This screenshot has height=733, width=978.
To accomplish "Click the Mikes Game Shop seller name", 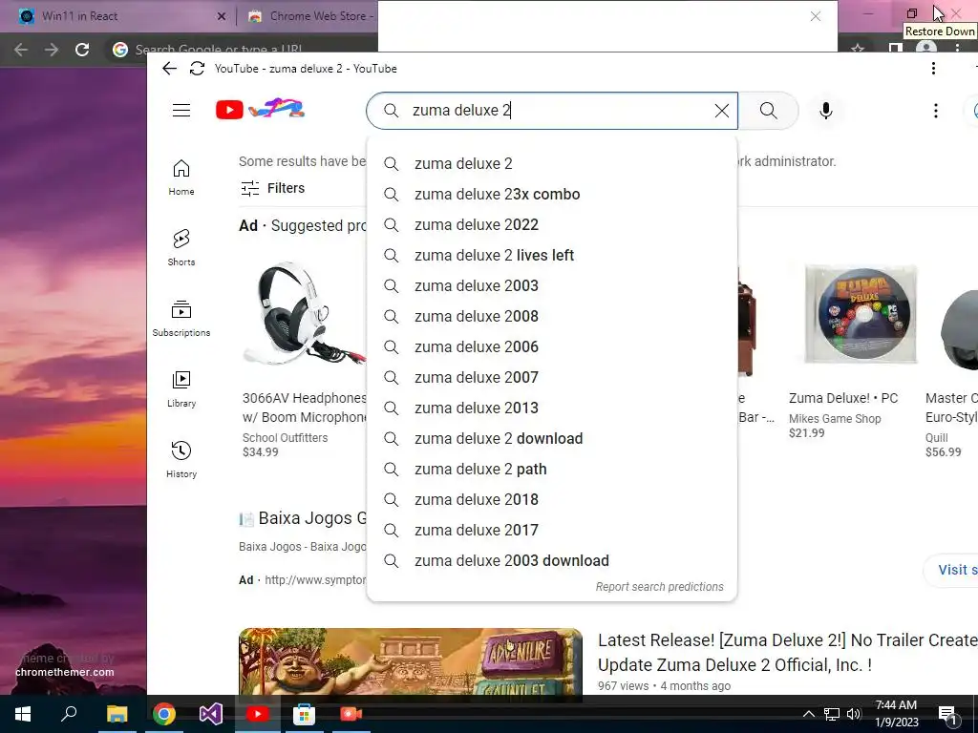I will coord(835,419).
